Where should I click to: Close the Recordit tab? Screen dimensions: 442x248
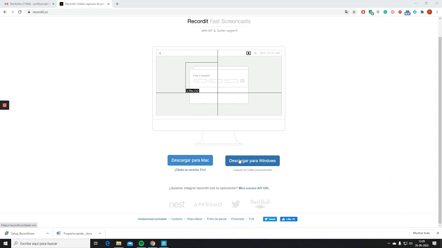coord(108,4)
